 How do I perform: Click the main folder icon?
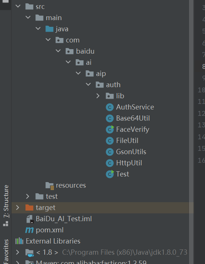[x=39, y=18]
